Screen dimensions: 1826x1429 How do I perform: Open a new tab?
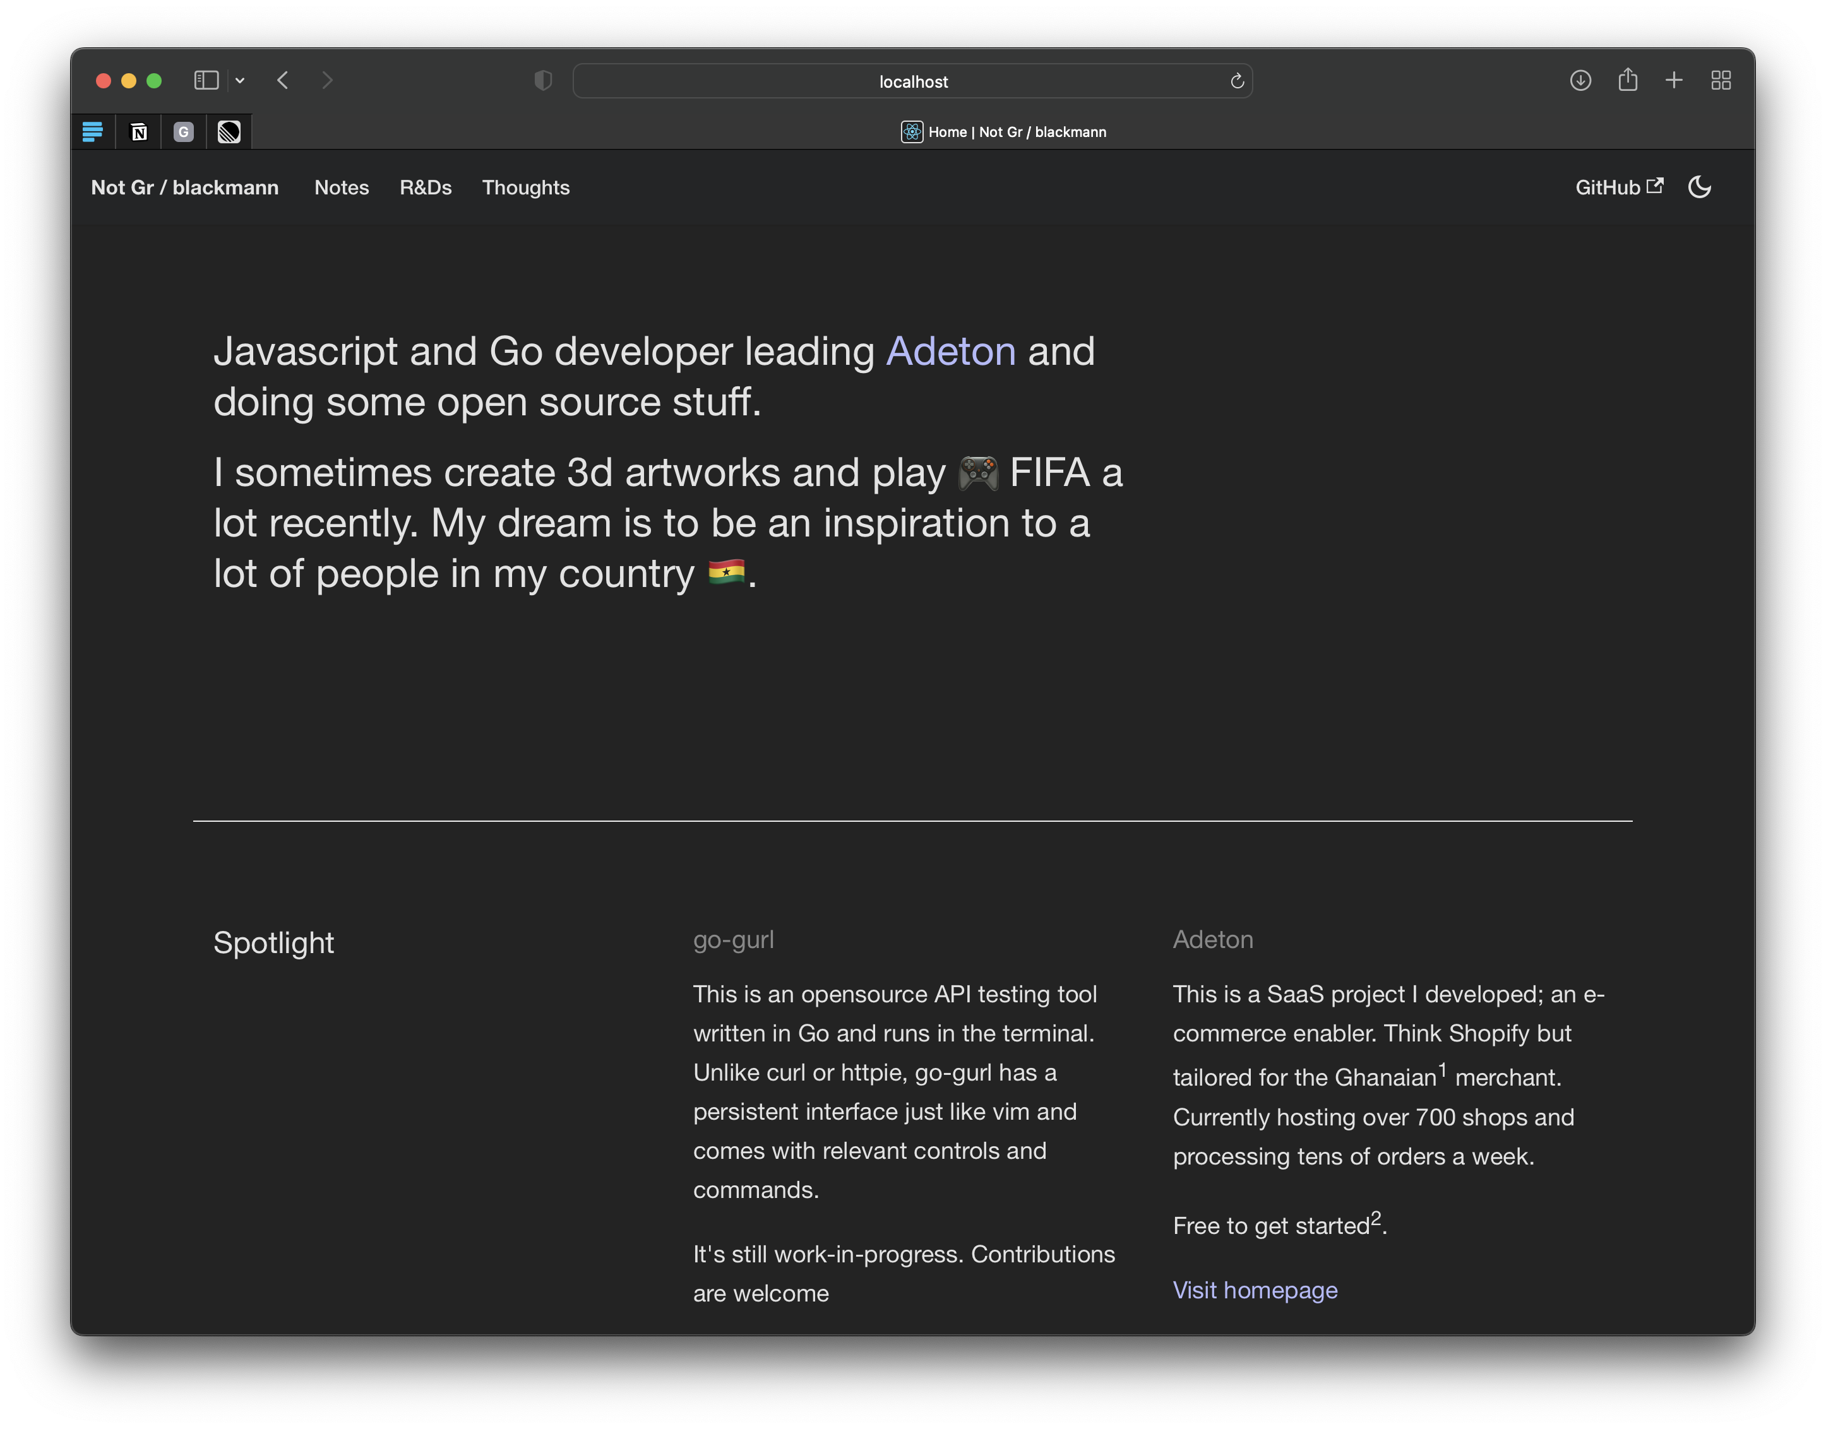(x=1674, y=80)
